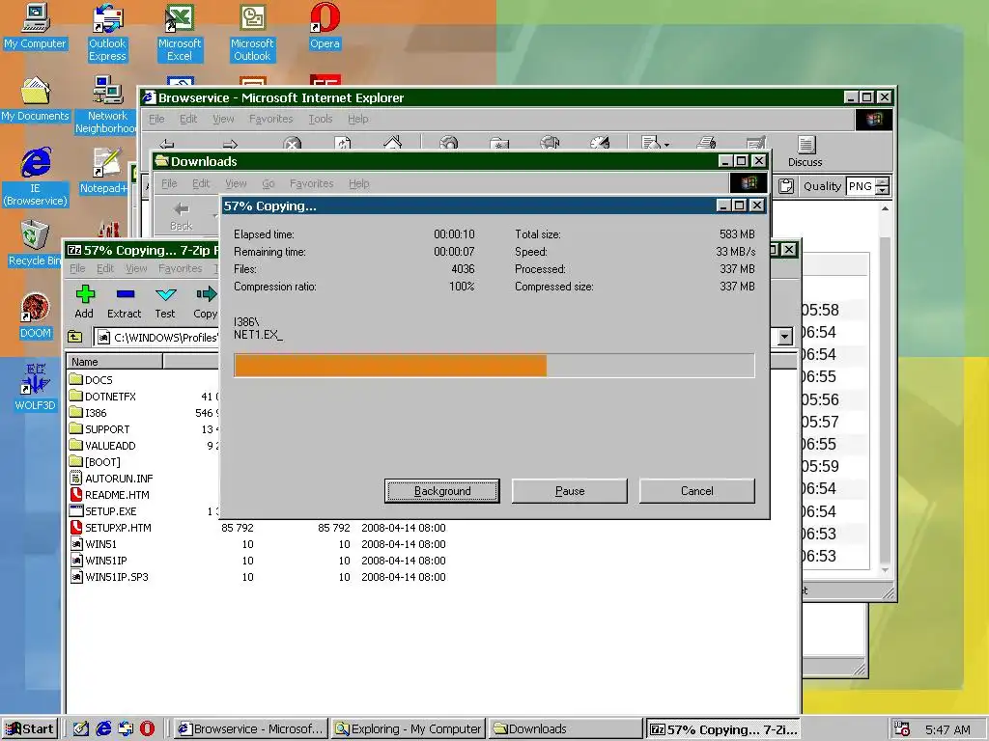The image size is (989, 741).
Task: Click the Start button
Action: (x=30, y=729)
